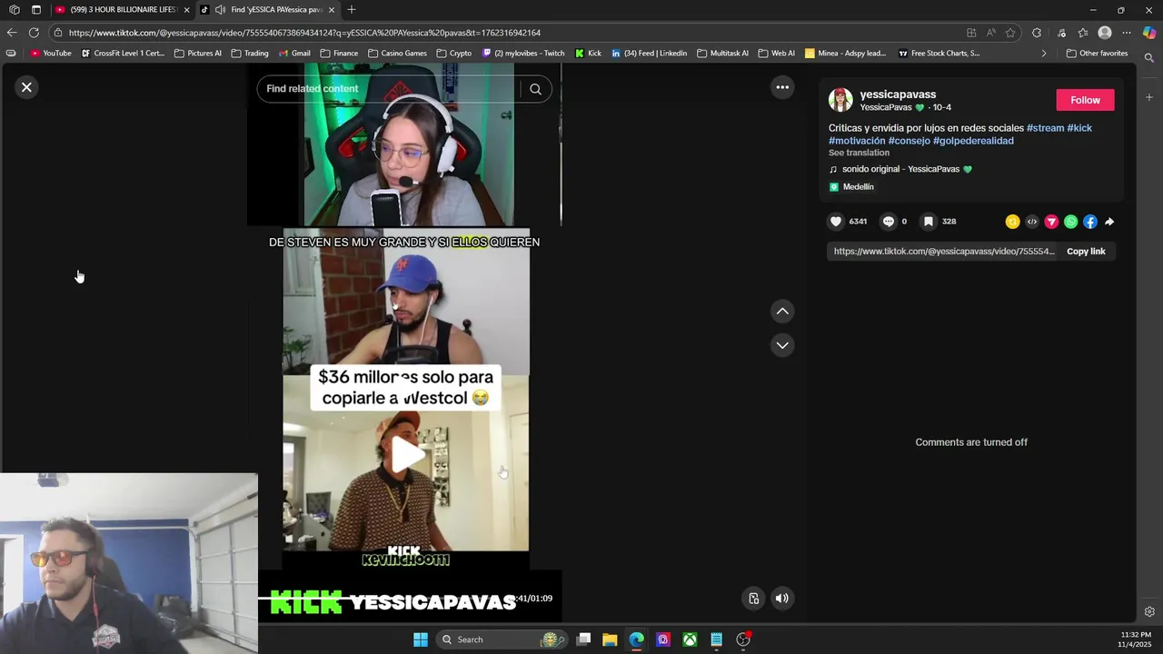Screen dimensions: 1163x654
Task: Open comments via speech bubble icon
Action: [x=889, y=222]
